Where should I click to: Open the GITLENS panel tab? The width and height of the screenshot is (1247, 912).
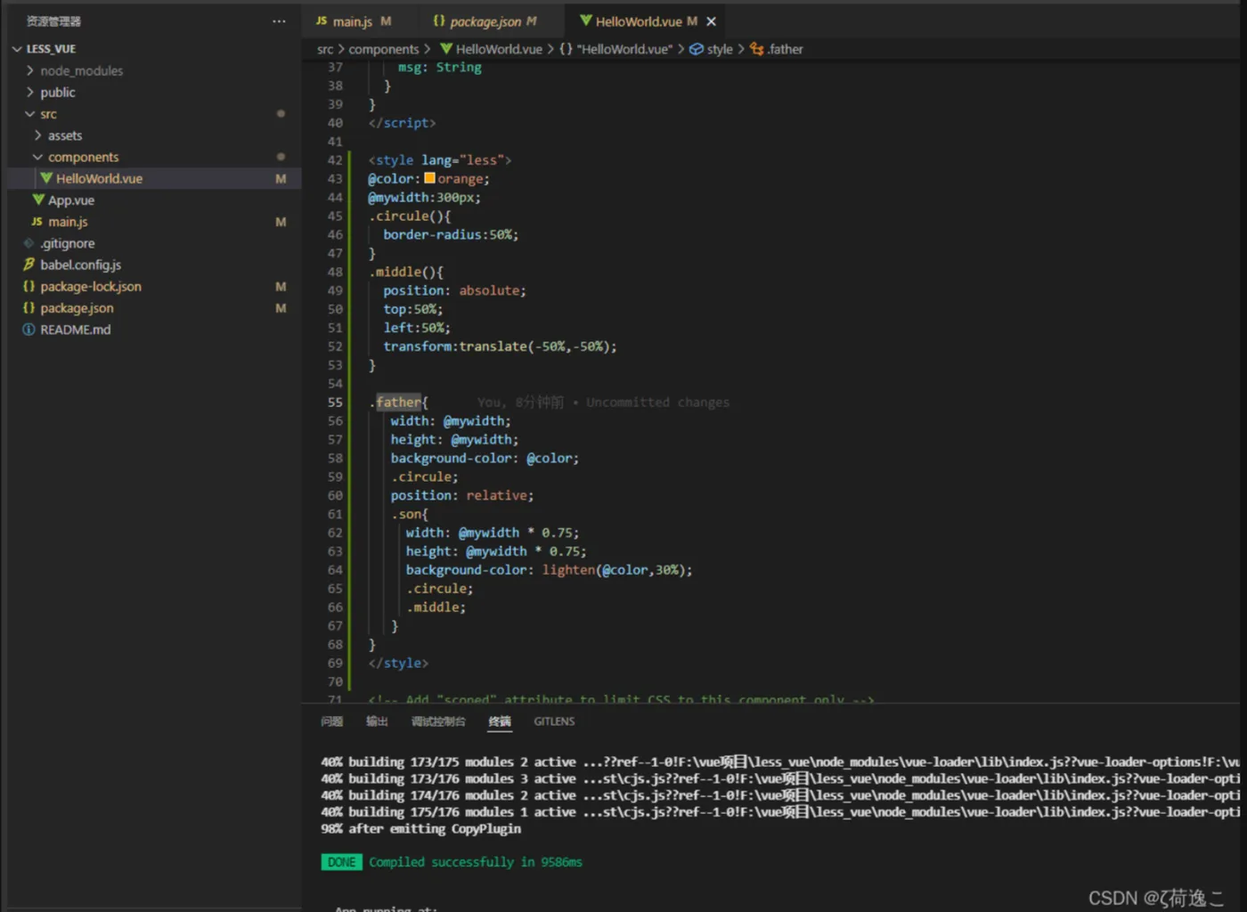click(554, 721)
